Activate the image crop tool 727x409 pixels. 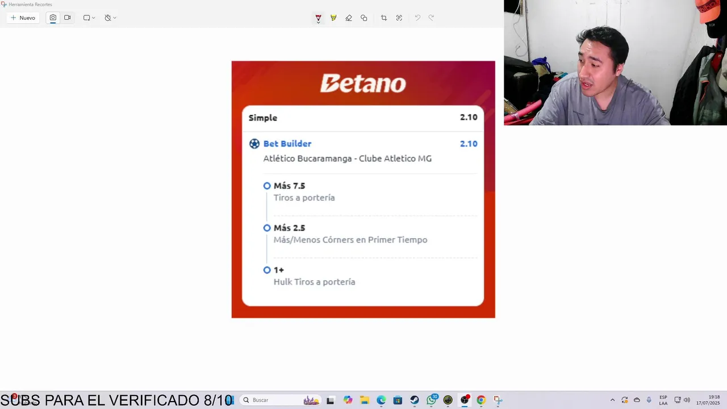click(384, 18)
